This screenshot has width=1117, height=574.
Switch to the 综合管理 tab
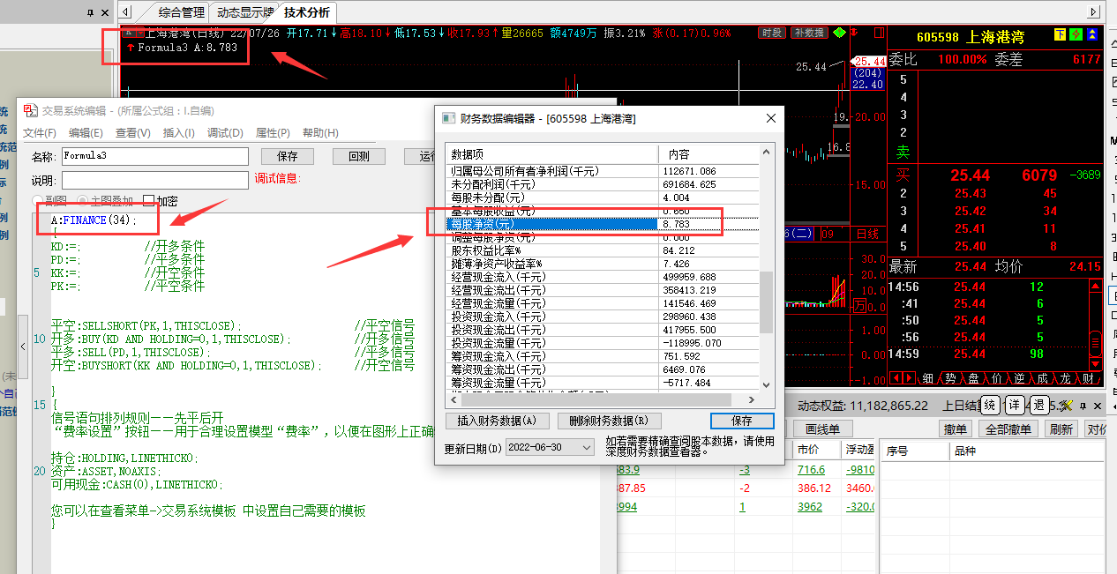click(x=182, y=12)
